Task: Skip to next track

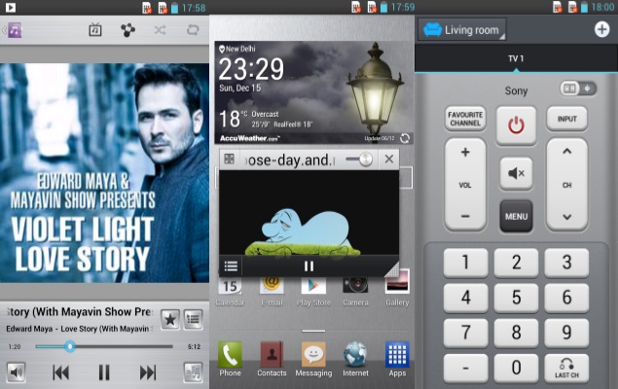Action: coord(148,372)
